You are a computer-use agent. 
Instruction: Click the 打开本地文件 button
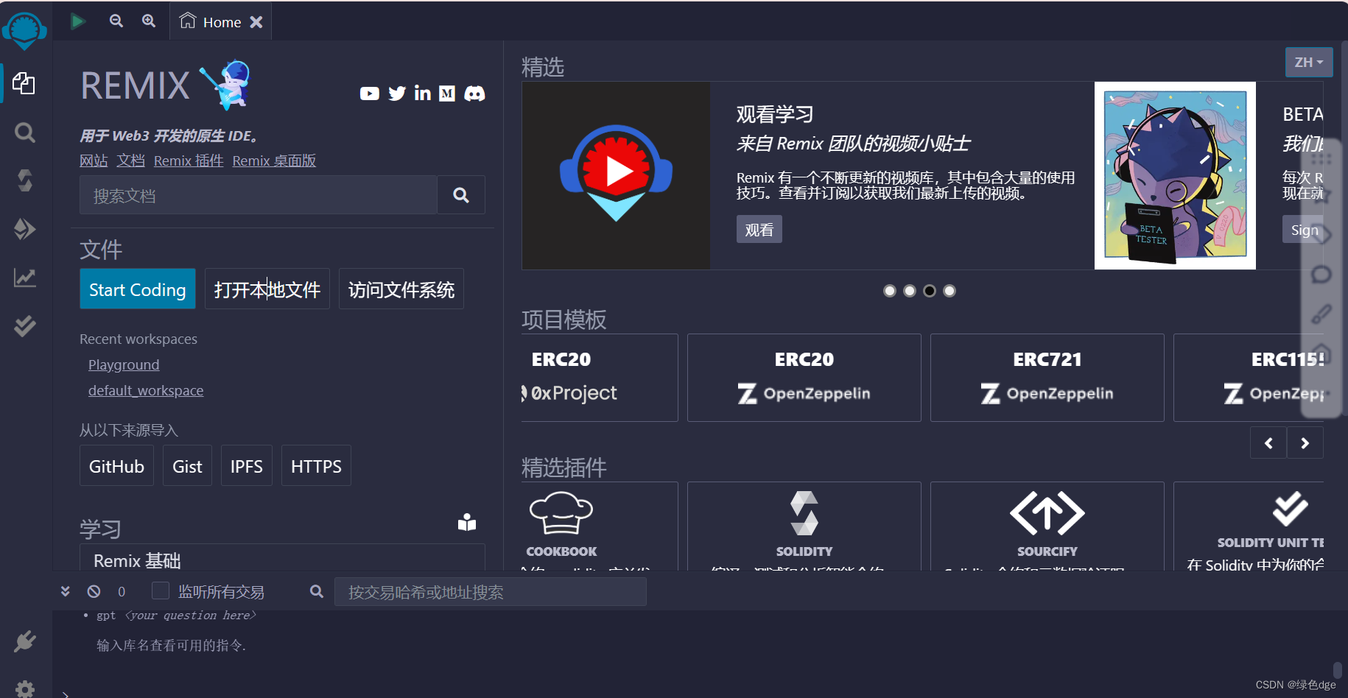(x=267, y=289)
